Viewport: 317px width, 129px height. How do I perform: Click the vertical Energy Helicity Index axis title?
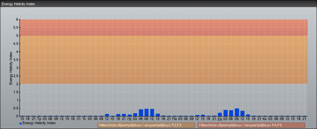pyautogui.click(x=11, y=68)
